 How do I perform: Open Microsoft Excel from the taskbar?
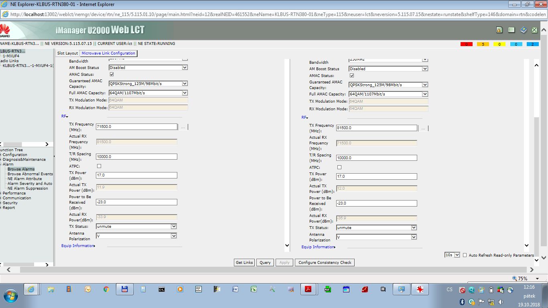[x=254, y=289]
